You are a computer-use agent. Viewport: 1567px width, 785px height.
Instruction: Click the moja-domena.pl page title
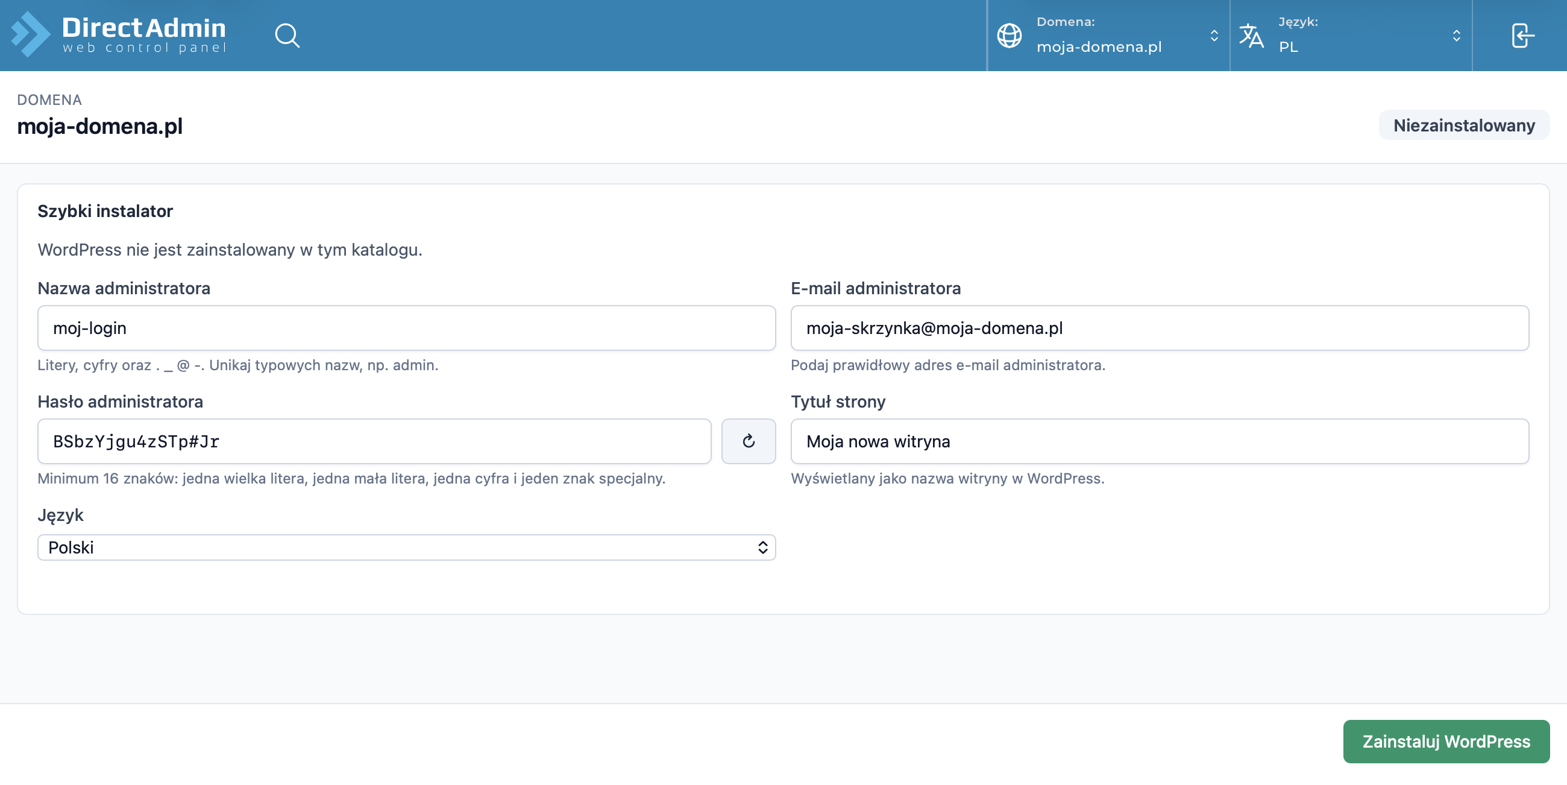pos(100,126)
